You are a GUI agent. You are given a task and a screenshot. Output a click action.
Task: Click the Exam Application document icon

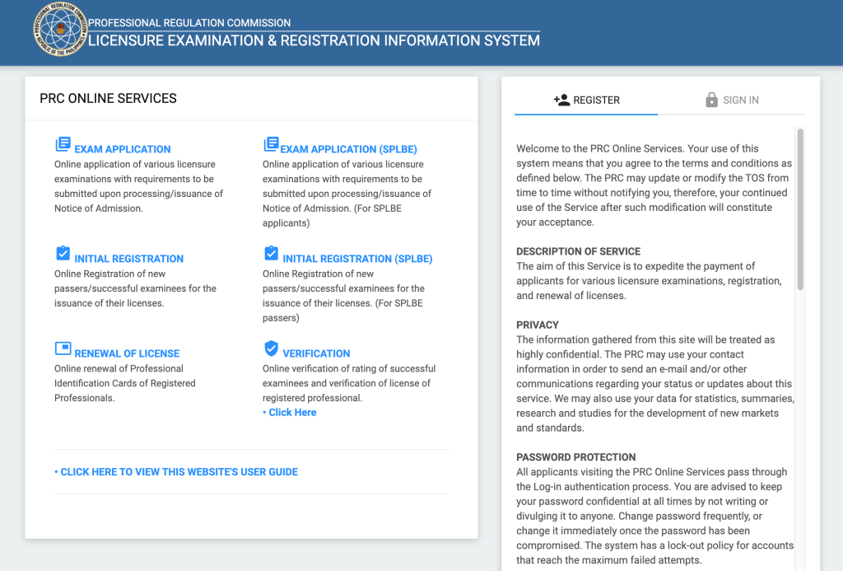[63, 145]
